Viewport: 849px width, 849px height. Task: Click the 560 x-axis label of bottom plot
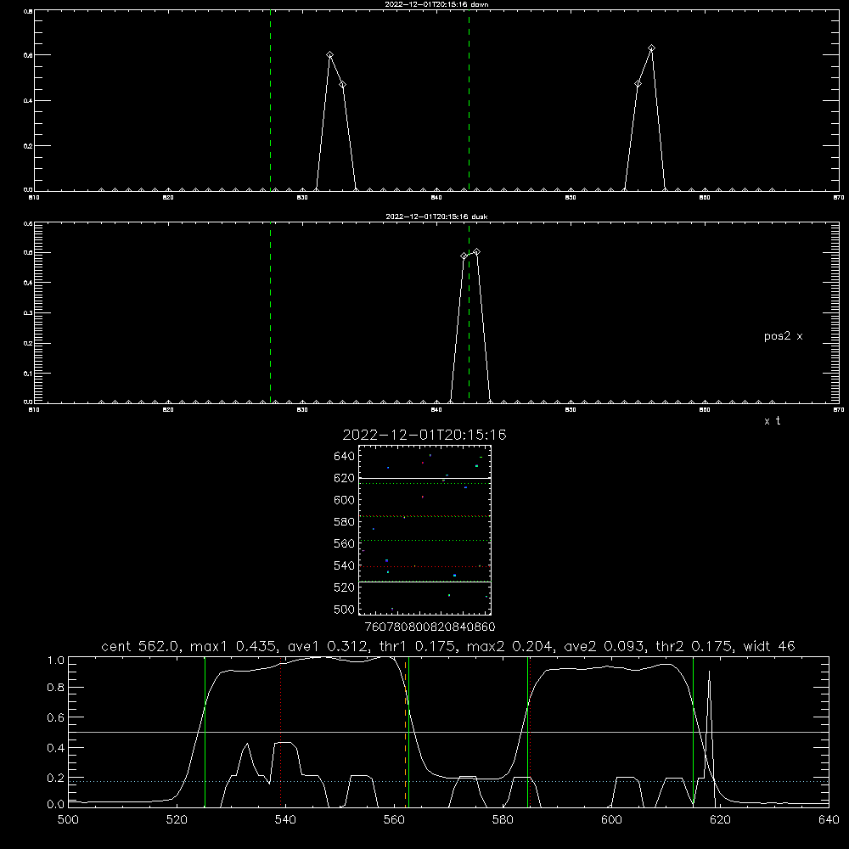tap(394, 820)
